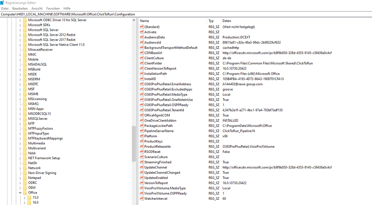Screen dimensions: 372x205
Task: Click the folder icon of key 16.0
Action: tap(29, 203)
